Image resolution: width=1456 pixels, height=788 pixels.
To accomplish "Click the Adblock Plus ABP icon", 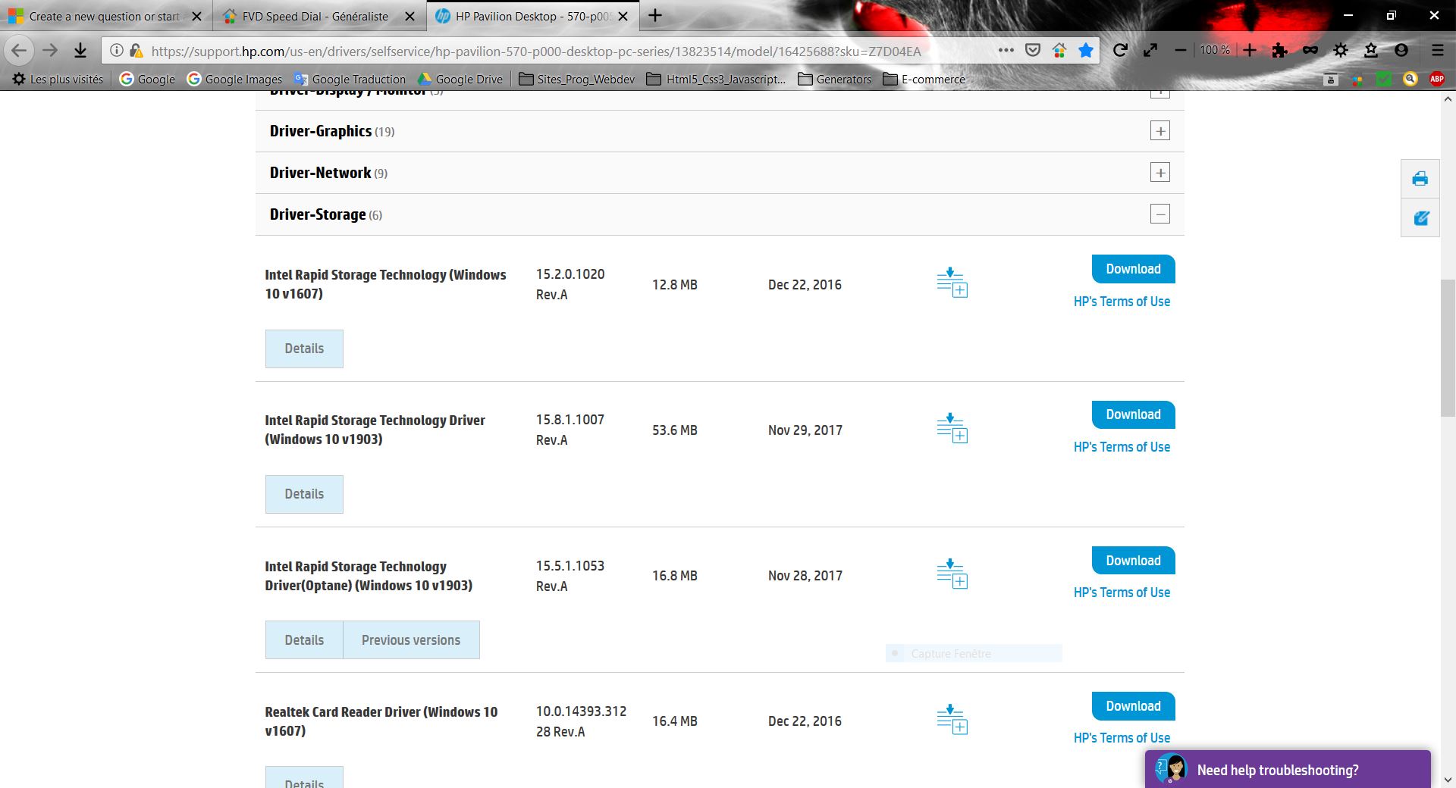I will (x=1436, y=79).
